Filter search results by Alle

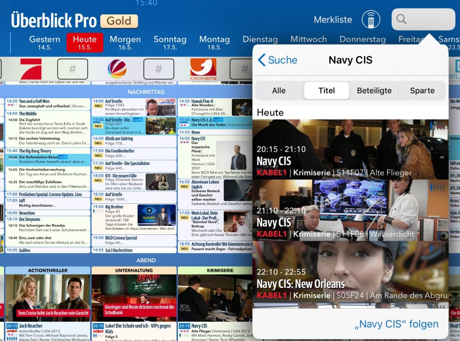point(279,90)
